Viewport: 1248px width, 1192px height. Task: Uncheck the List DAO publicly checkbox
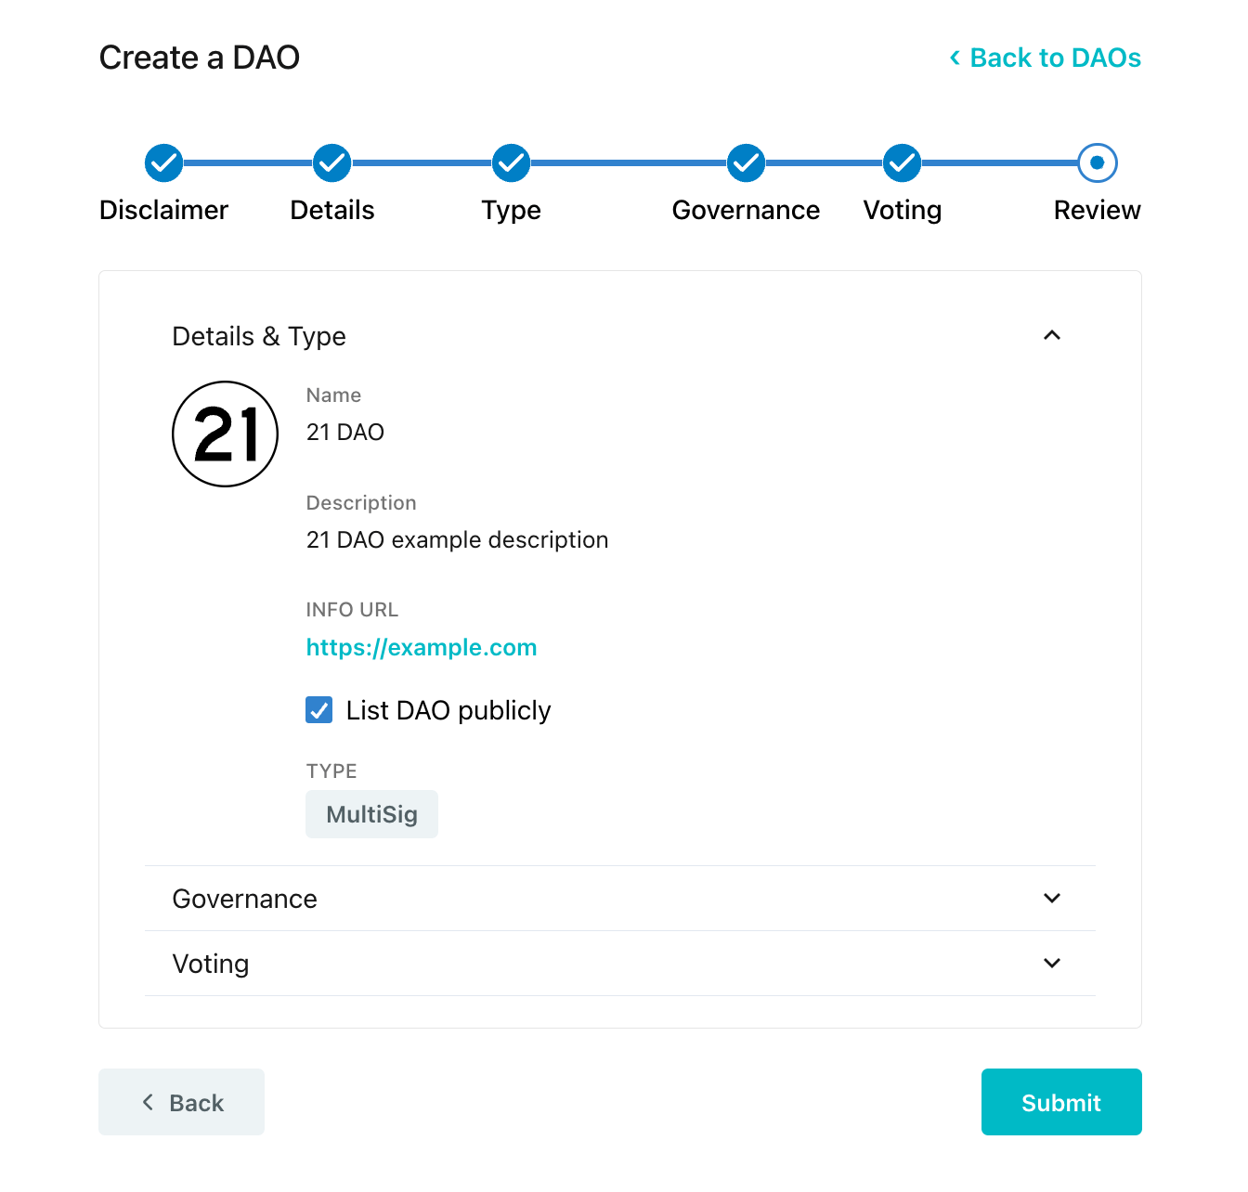tap(319, 710)
